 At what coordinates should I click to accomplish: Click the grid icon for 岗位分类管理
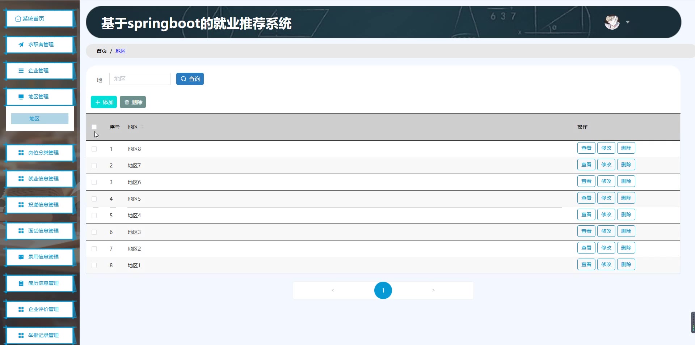[x=21, y=153]
